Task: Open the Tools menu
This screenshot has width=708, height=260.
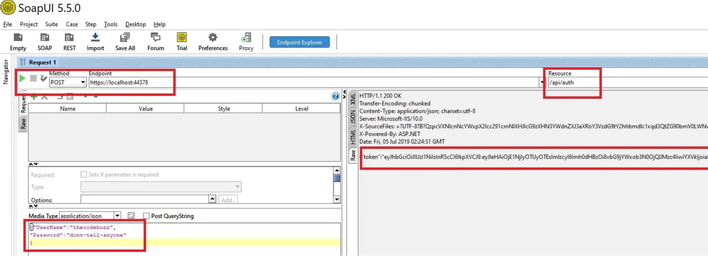Action: pos(111,24)
